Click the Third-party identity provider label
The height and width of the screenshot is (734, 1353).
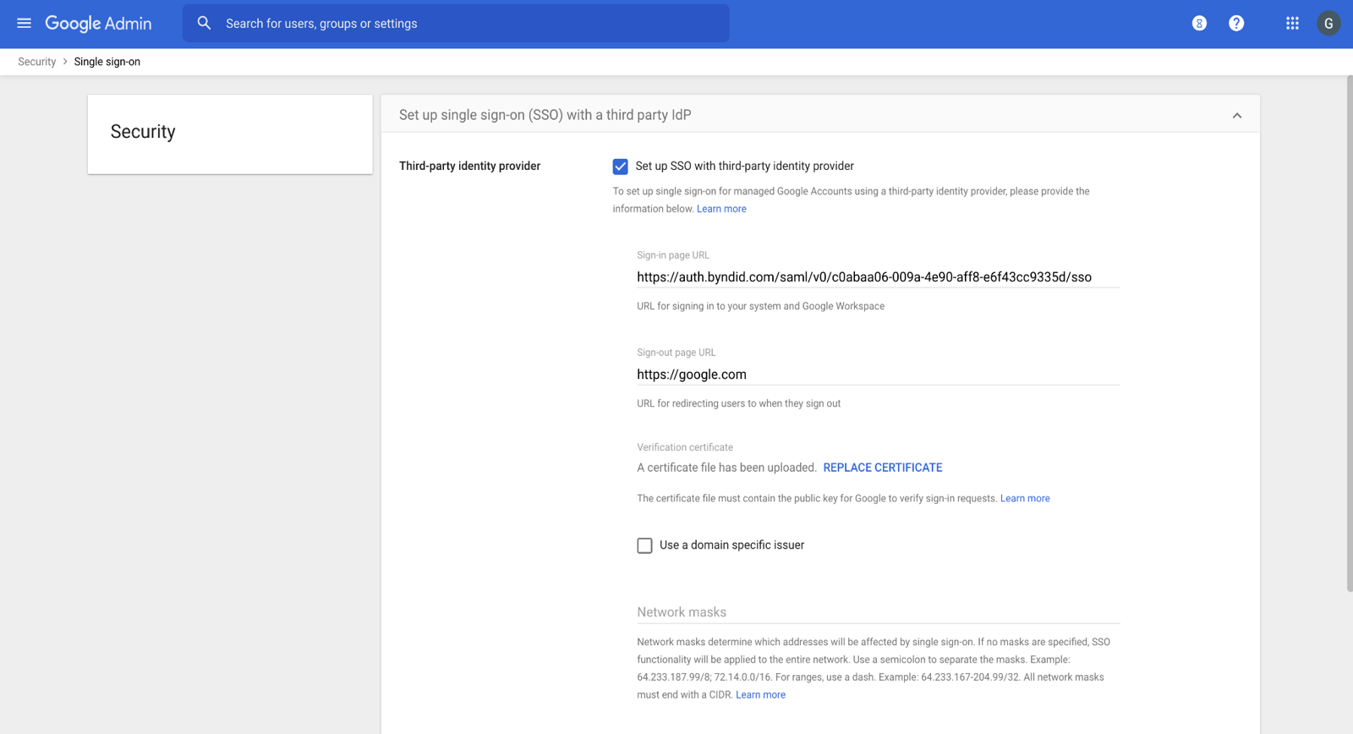470,166
